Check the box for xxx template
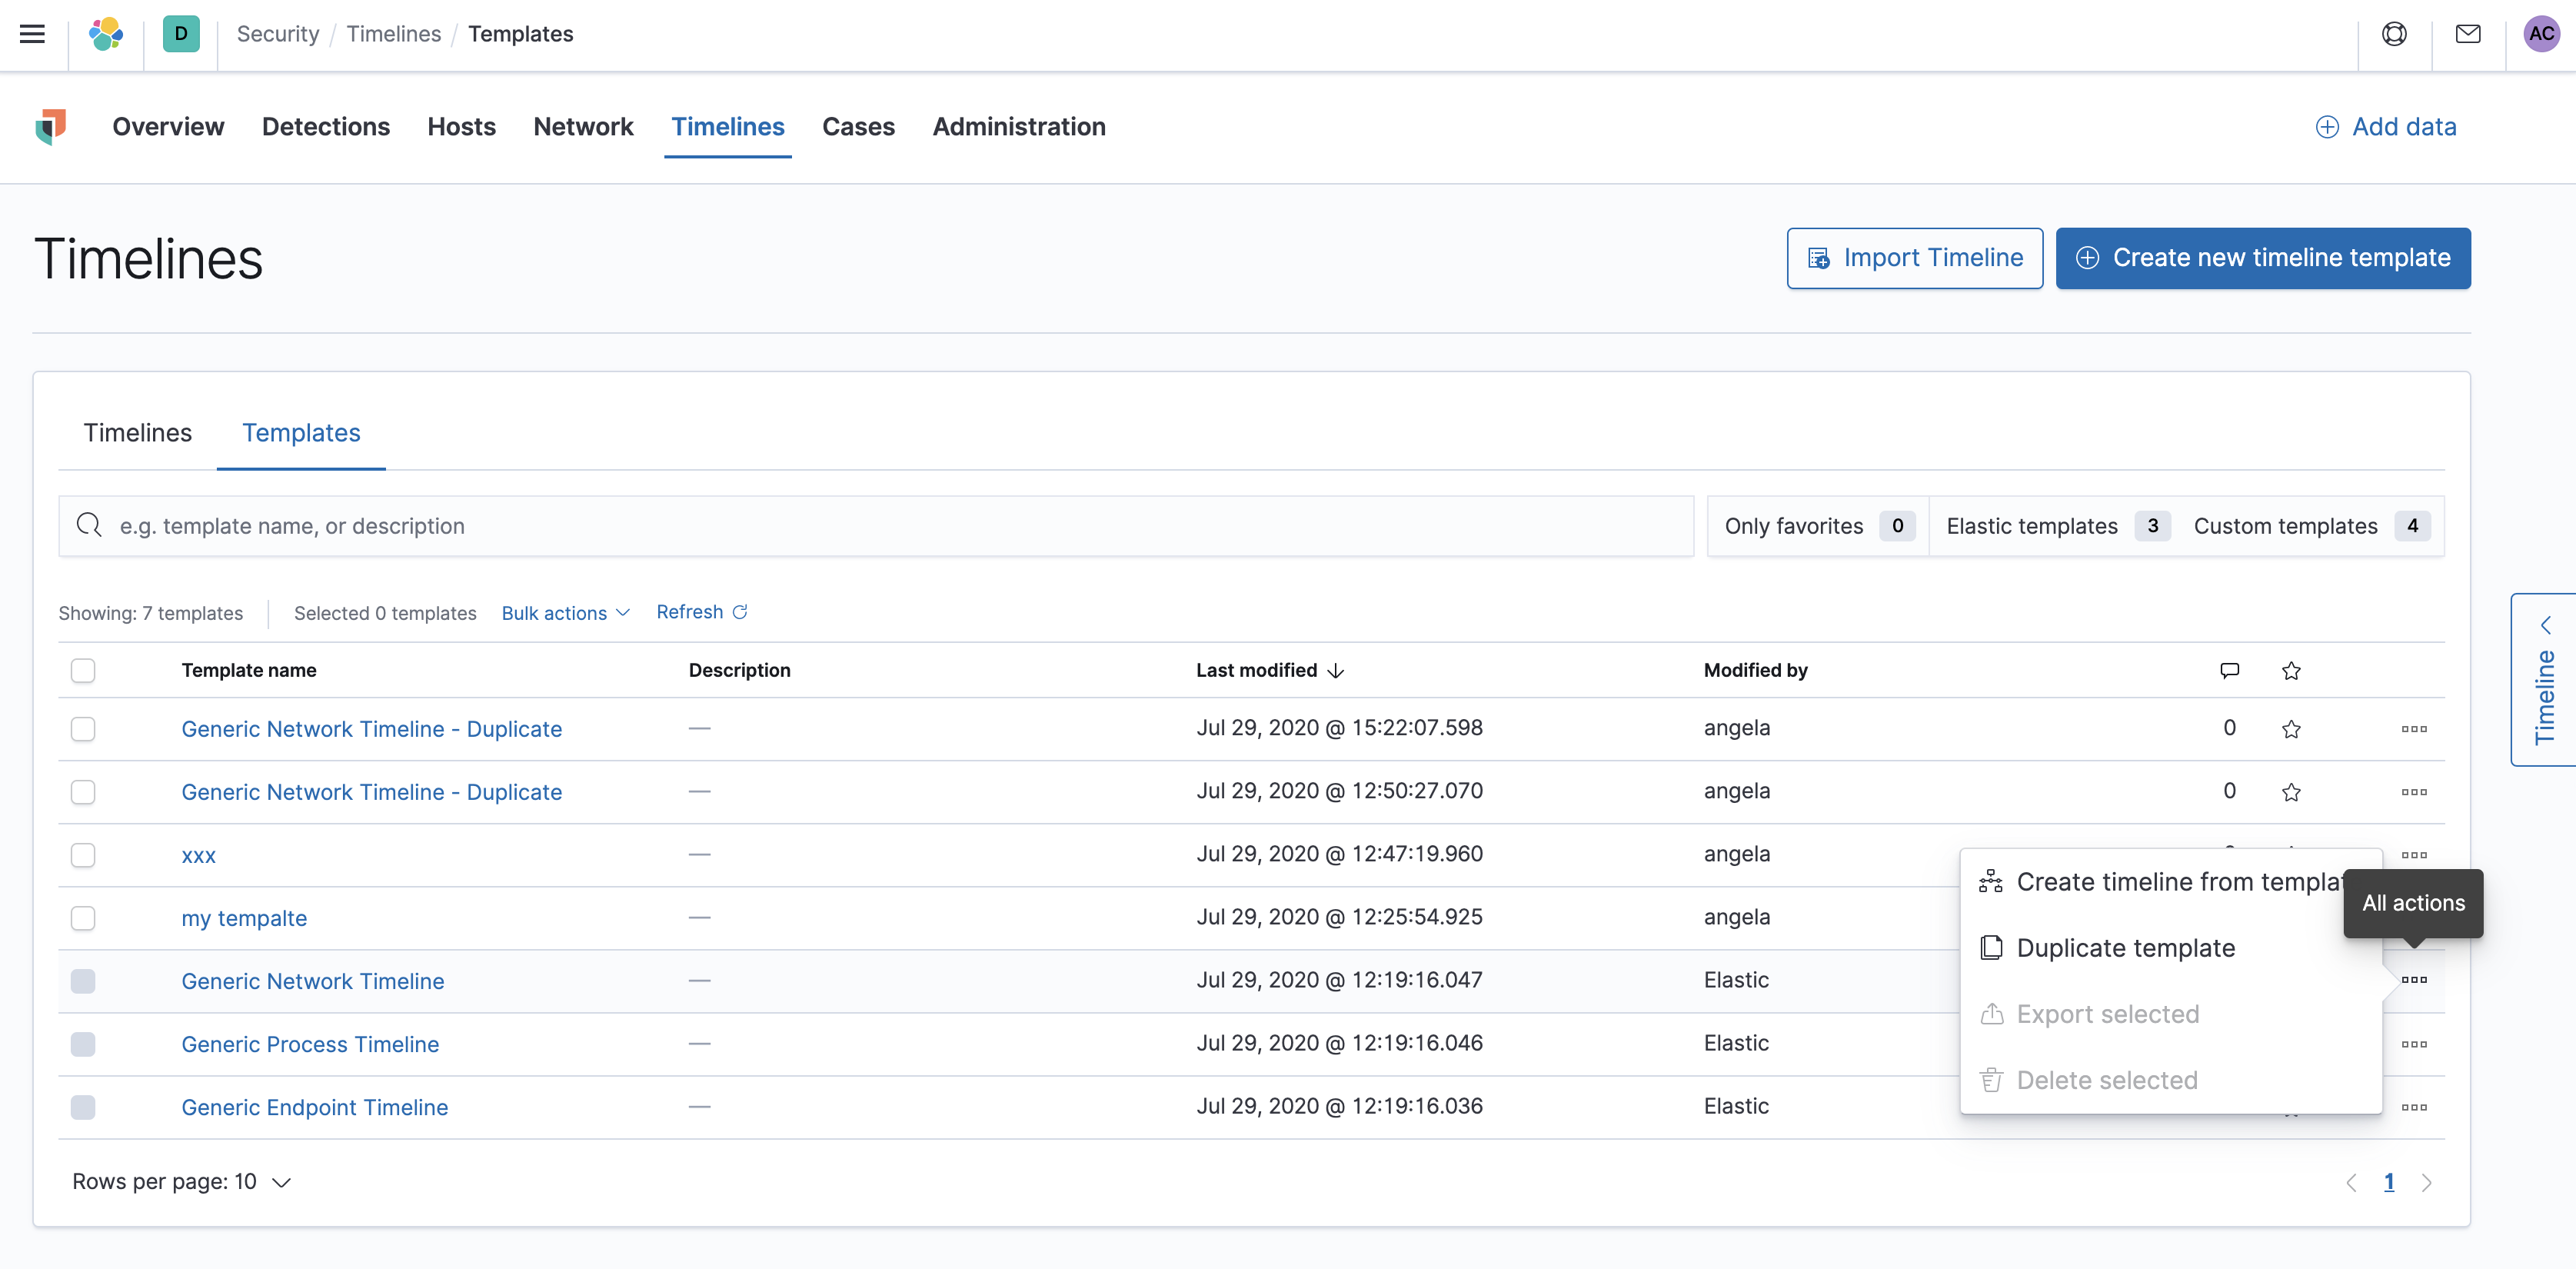Screen dimensions: 2576x1269 (83, 855)
